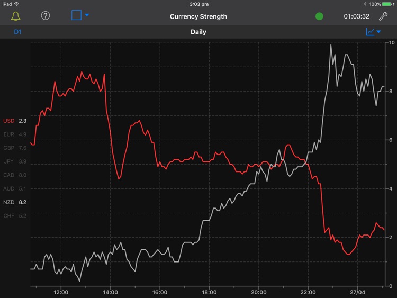Tap the battery indicator in status bar
The height and width of the screenshot is (298, 397).
[386, 4]
